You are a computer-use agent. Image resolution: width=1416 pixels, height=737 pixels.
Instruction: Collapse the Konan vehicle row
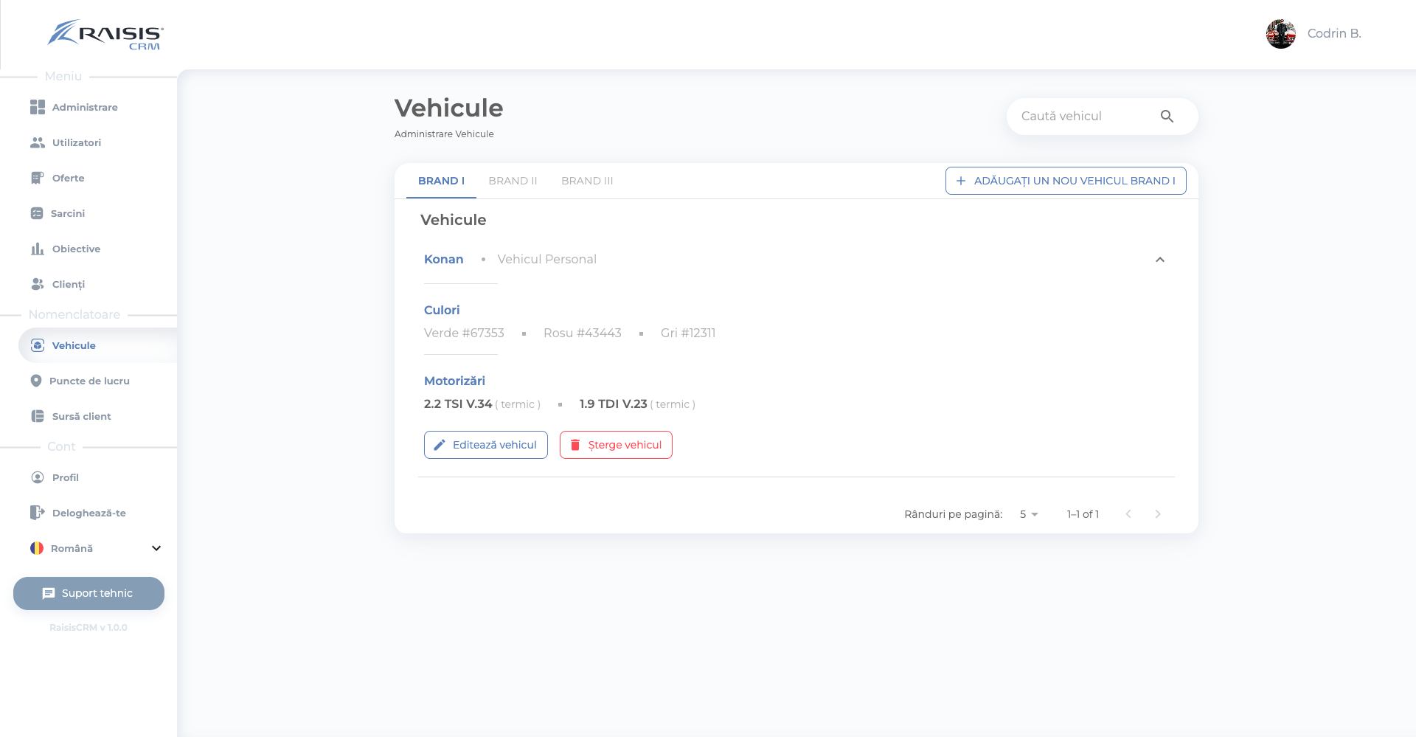1159,260
